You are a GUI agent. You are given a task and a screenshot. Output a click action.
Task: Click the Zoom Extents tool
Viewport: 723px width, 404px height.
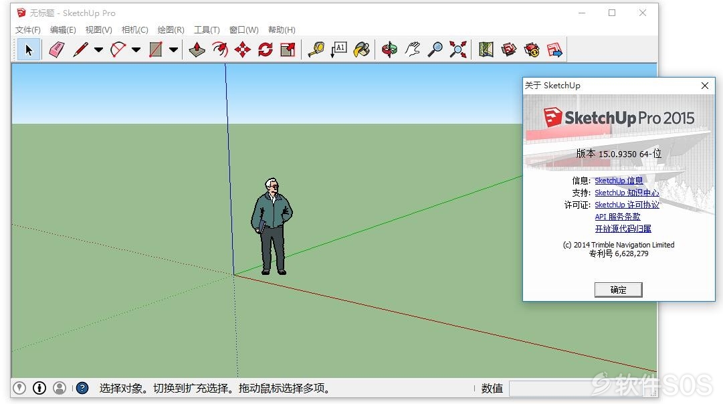pyautogui.click(x=458, y=49)
